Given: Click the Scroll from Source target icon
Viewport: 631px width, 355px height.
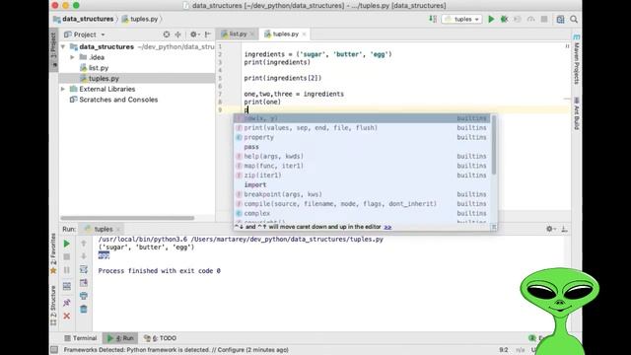Looking at the screenshot, I should click(167, 35).
